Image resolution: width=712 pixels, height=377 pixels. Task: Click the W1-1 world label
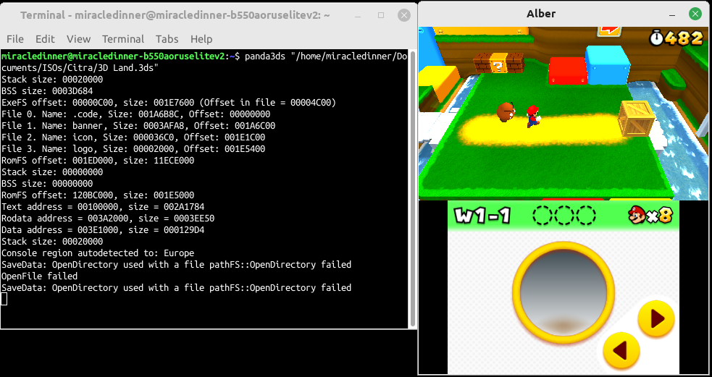(482, 216)
